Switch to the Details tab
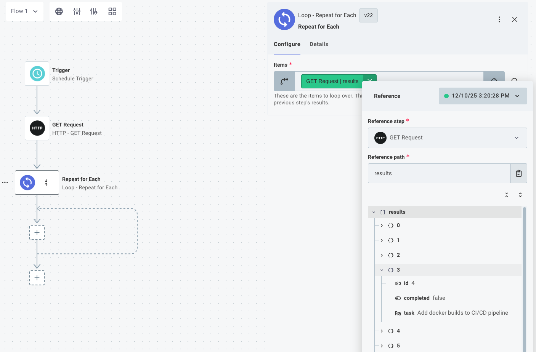The width and height of the screenshot is (536, 352). [319, 44]
